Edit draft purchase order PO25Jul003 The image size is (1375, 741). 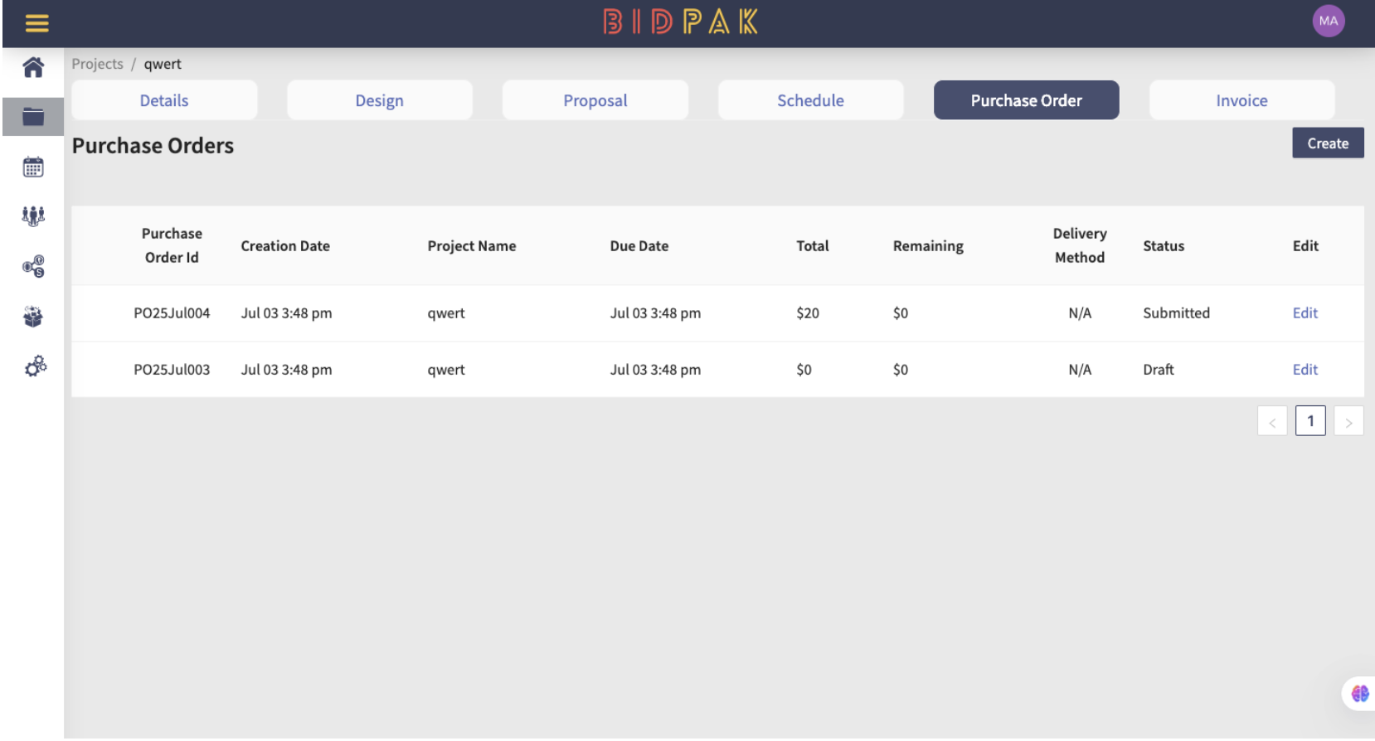(1305, 370)
